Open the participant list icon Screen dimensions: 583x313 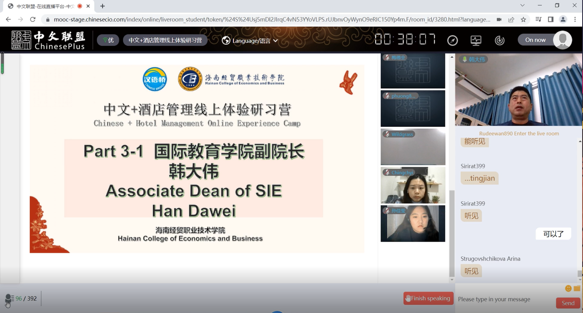(x=9, y=299)
